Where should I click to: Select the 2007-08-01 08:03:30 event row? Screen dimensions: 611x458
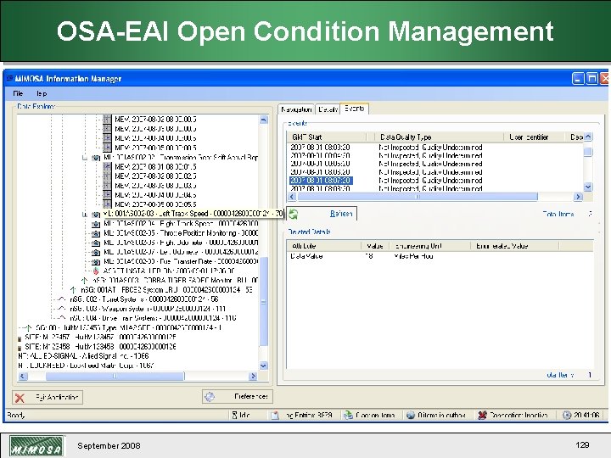320,148
